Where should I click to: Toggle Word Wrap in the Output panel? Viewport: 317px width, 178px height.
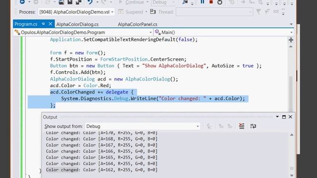tap(253, 126)
